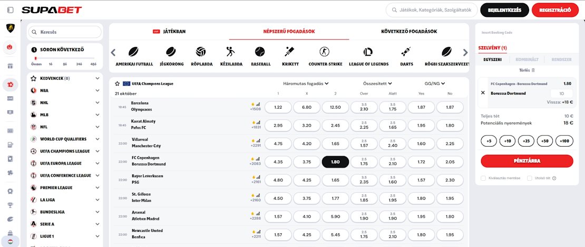Enable the Utolsó tét checkbox
Image resolution: width=585 pixels, height=247 pixels.
tap(530, 178)
